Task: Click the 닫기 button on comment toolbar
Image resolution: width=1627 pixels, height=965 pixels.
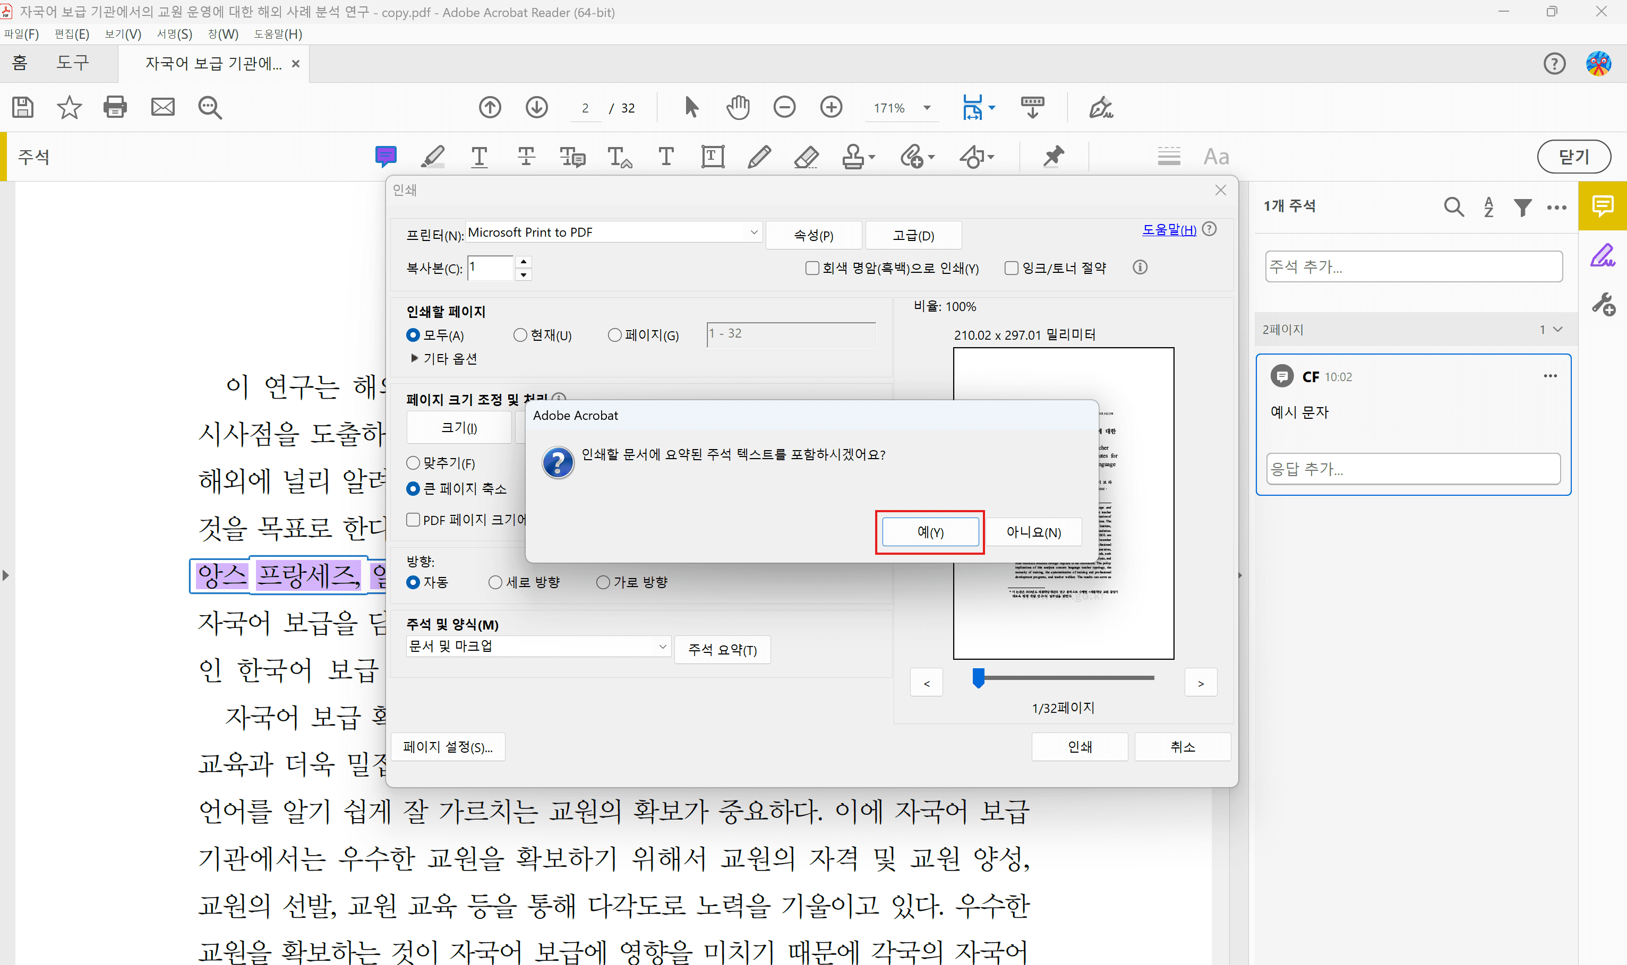Action: (1574, 157)
